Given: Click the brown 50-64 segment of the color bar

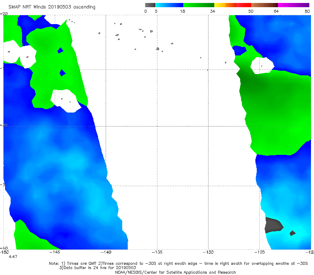Looking at the screenshot, I should click(x=264, y=5).
